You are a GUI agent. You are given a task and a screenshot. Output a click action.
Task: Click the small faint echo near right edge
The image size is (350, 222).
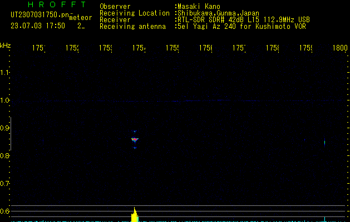[x=325, y=142]
